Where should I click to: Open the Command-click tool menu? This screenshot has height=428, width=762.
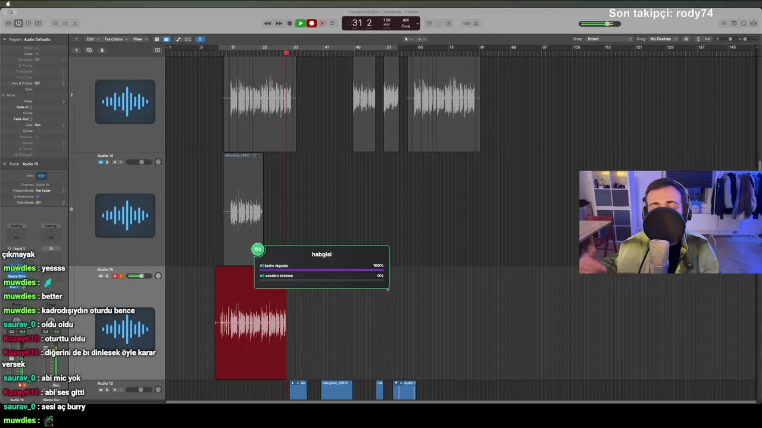[x=421, y=39]
